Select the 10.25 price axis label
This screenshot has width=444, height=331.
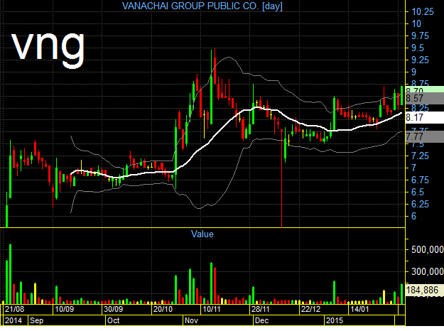point(423,12)
